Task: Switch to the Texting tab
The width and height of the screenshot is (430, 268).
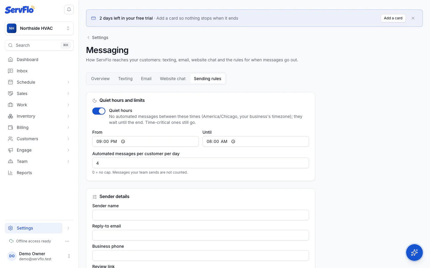Action: pos(125,79)
